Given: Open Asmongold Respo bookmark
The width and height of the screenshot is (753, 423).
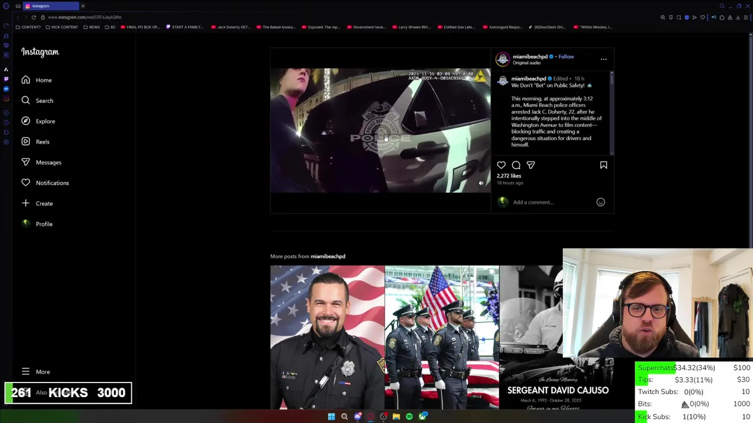Looking at the screenshot, I should coord(502,27).
